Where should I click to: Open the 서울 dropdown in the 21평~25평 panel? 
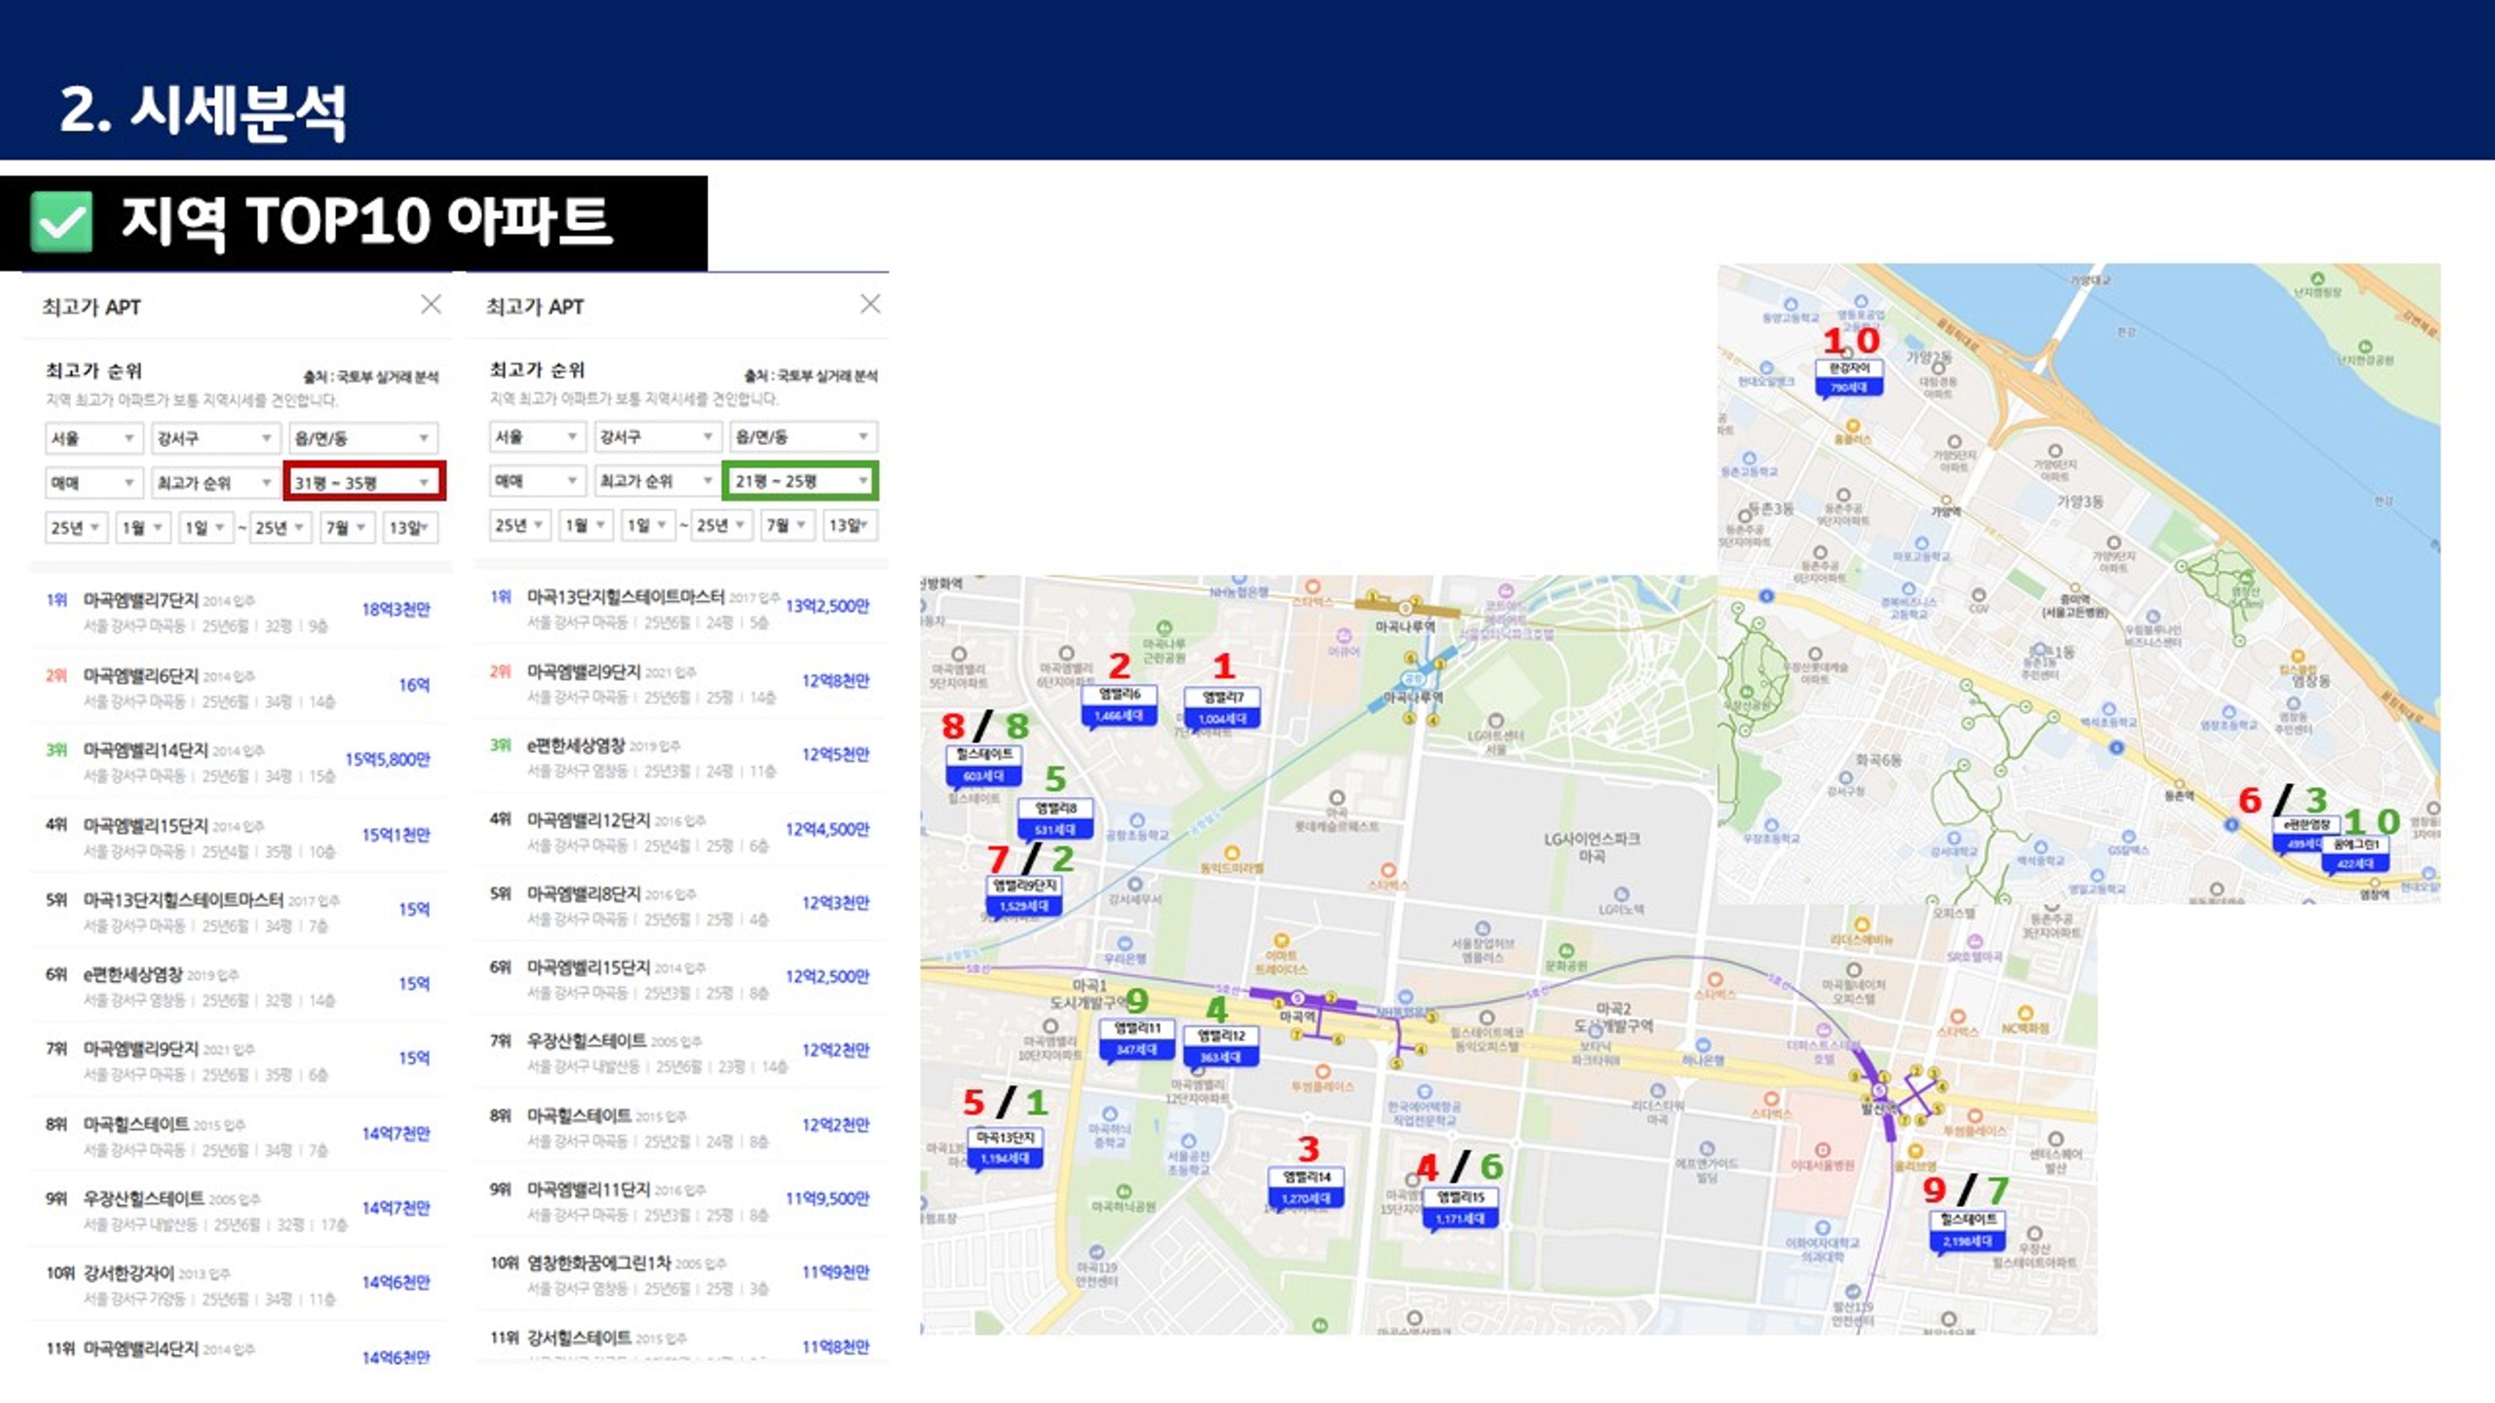tap(537, 436)
